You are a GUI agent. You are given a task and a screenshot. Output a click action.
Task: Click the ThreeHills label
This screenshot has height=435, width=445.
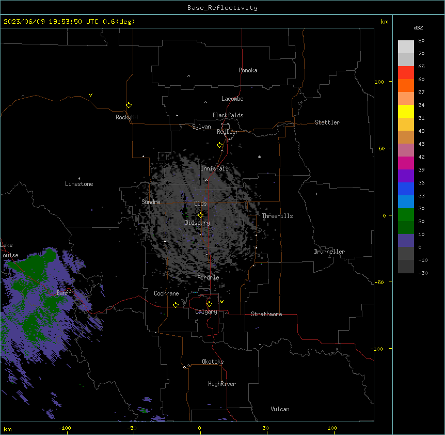(x=278, y=216)
